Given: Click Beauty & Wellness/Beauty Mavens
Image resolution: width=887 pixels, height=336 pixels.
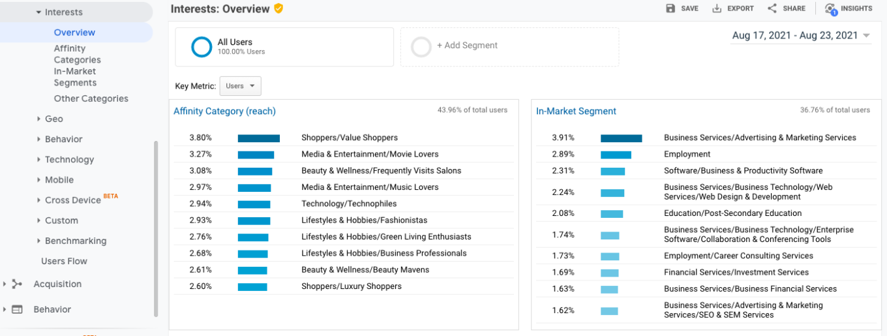Looking at the screenshot, I should pyautogui.click(x=365, y=269).
